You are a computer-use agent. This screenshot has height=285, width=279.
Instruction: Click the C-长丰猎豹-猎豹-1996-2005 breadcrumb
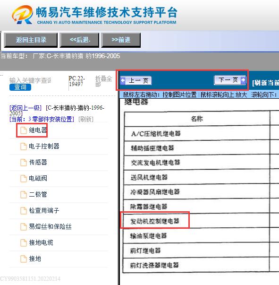(57, 111)
